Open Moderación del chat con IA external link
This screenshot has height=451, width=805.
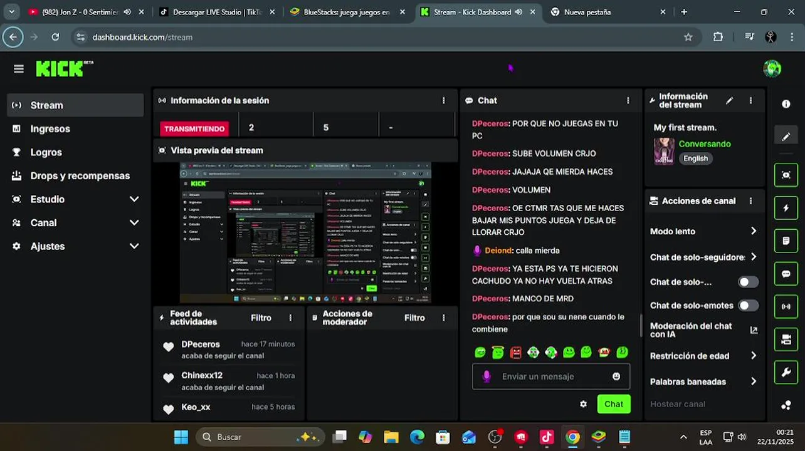pyautogui.click(x=754, y=330)
